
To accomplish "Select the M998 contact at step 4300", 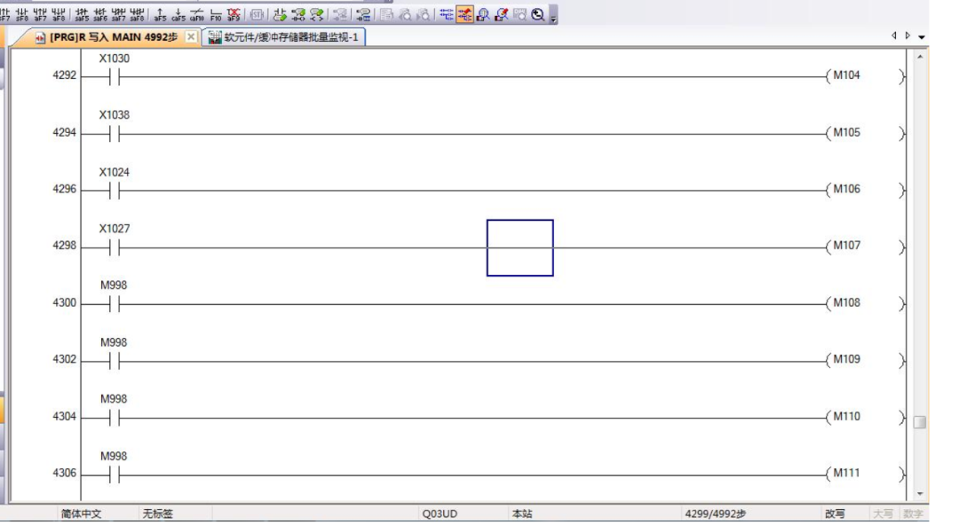I will point(115,304).
